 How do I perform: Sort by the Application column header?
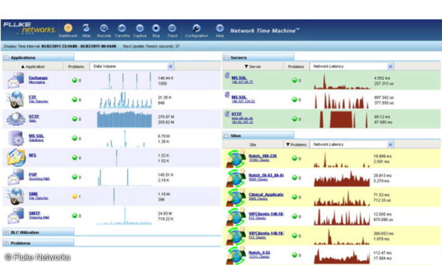tap(33, 67)
